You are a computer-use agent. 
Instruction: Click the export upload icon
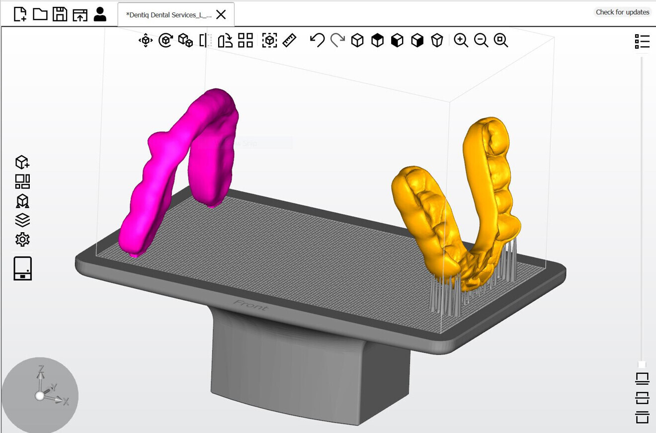(80, 14)
